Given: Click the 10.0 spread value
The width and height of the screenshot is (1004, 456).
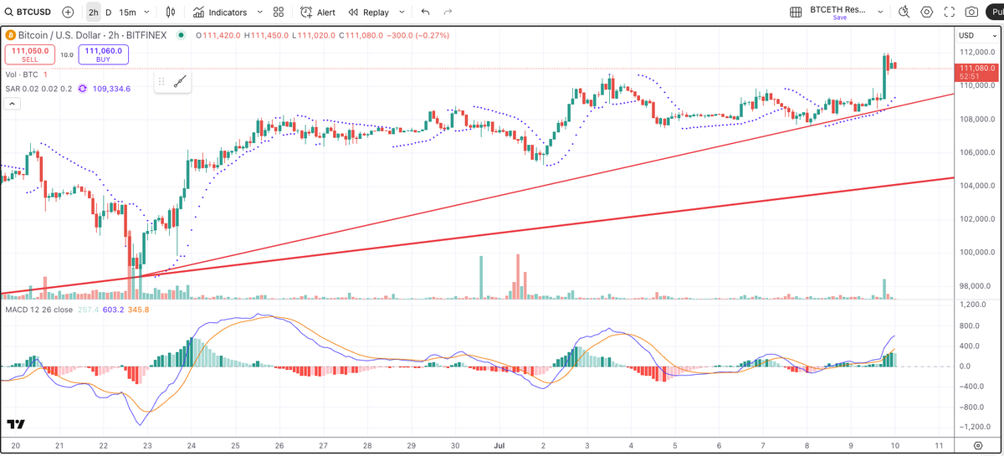Looking at the screenshot, I should click(x=67, y=55).
